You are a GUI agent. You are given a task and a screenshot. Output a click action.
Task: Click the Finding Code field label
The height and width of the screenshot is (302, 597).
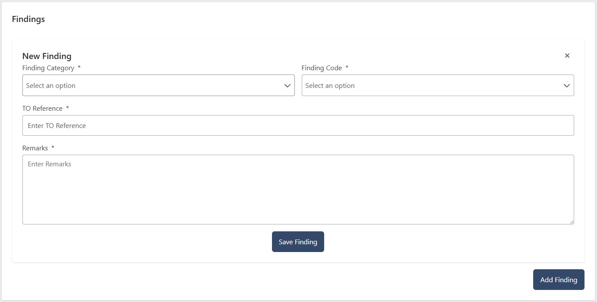tap(322, 68)
